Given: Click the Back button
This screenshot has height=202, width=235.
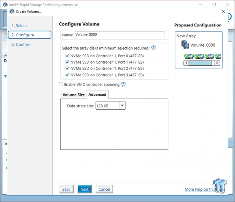Looking at the screenshot, I should (x=66, y=189).
